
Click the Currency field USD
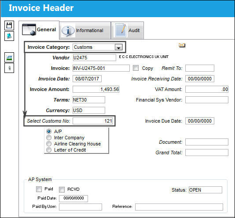point(89,110)
